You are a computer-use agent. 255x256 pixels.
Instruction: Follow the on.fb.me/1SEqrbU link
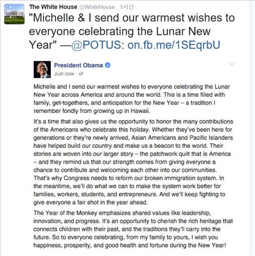click(x=173, y=45)
